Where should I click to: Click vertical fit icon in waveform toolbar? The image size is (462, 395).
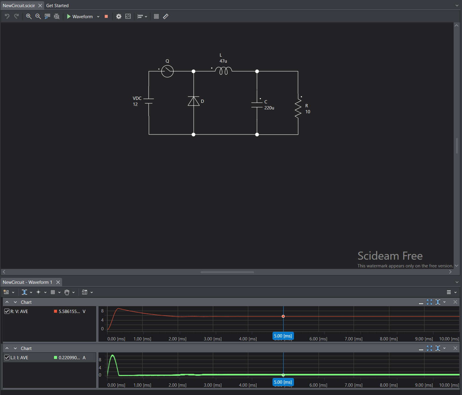(x=24, y=292)
